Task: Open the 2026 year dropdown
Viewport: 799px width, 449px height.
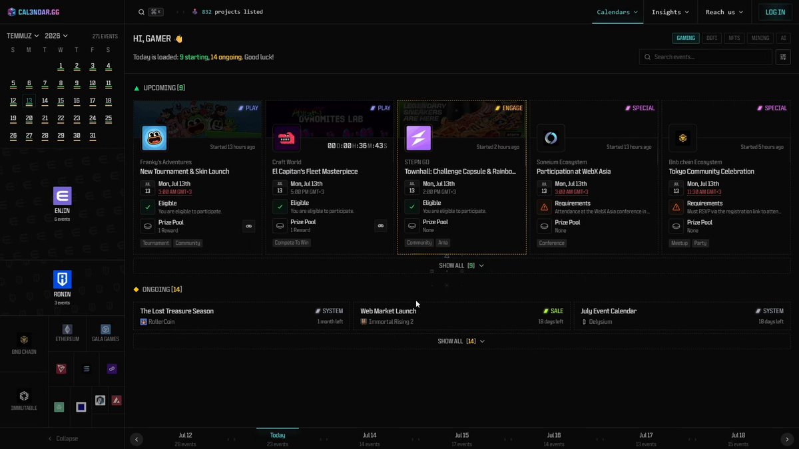Action: [x=57, y=36]
